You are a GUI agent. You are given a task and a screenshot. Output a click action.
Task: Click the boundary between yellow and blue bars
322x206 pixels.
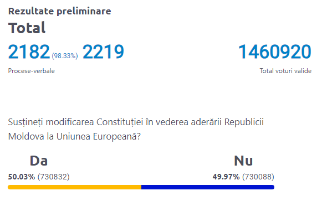click(x=141, y=187)
